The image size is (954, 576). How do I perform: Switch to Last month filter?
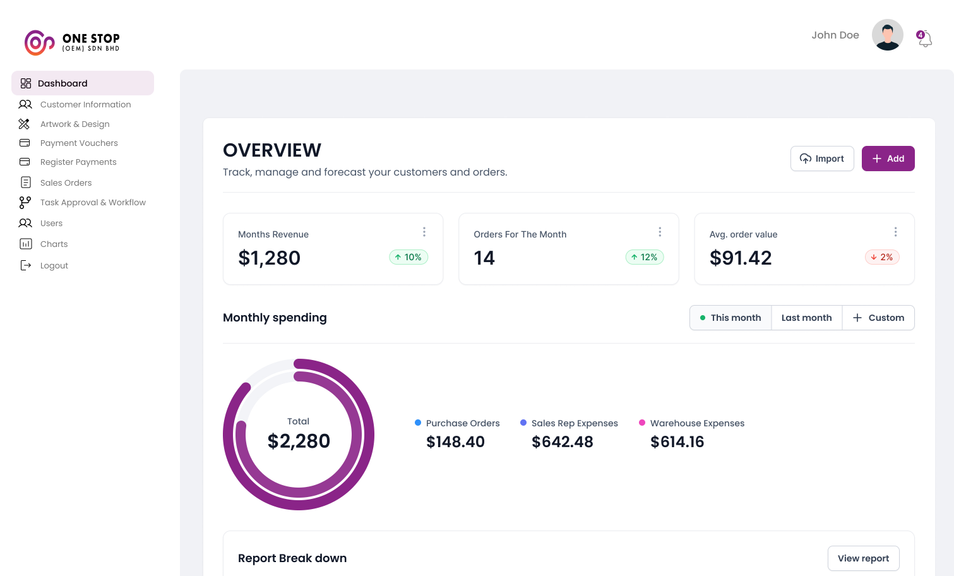(x=807, y=318)
